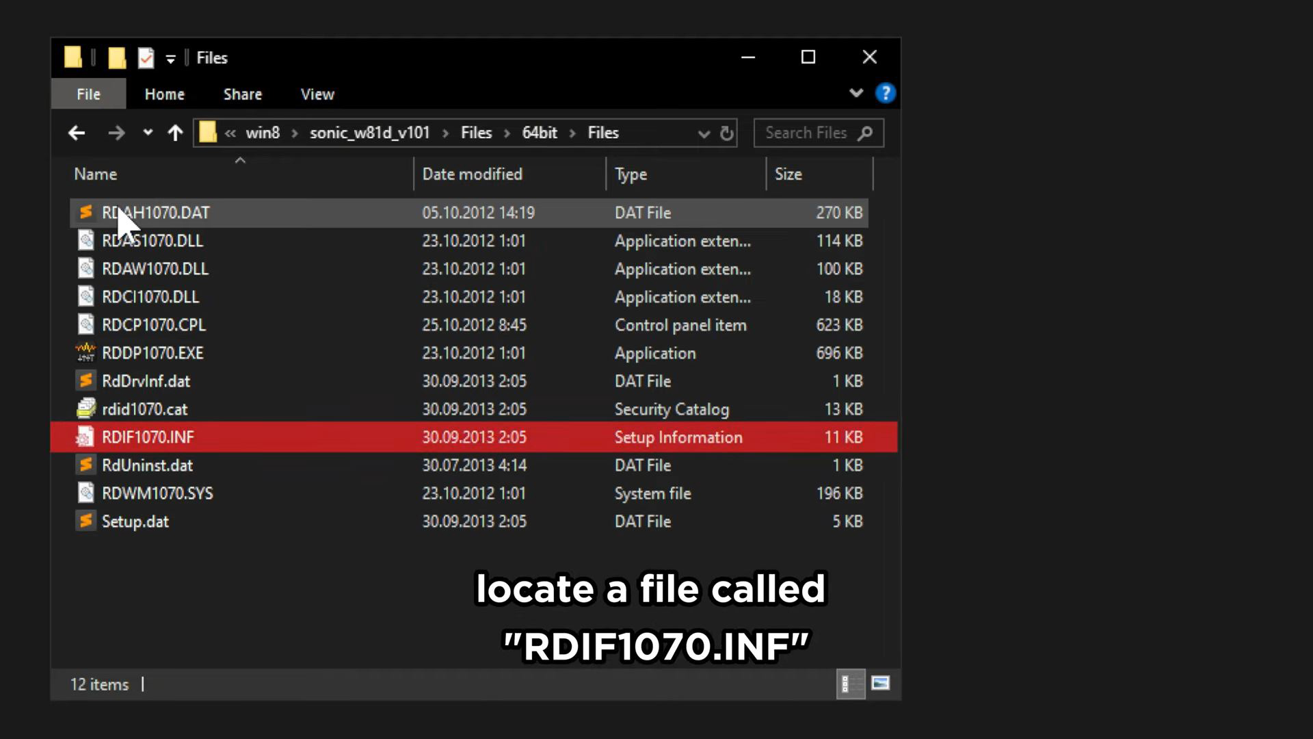This screenshot has width=1313, height=739.
Task: Switch to the View ribbon tab
Action: click(x=317, y=94)
